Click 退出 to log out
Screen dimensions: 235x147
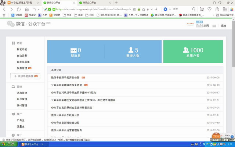224,26
